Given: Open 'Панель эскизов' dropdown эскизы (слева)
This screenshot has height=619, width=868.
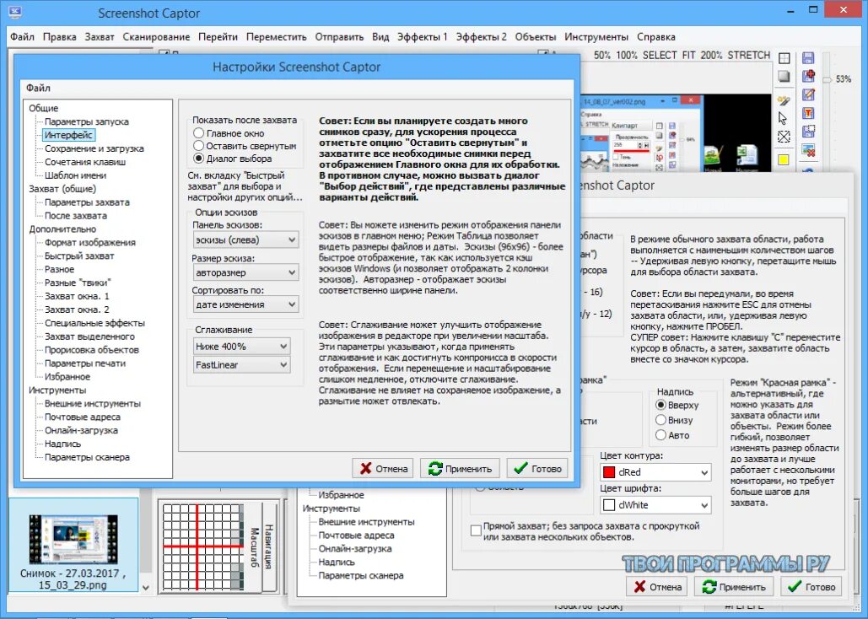Looking at the screenshot, I should click(245, 240).
